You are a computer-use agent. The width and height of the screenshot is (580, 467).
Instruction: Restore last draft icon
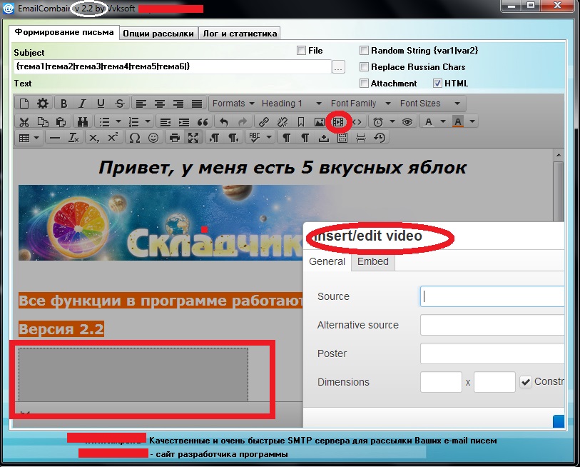tap(380, 138)
